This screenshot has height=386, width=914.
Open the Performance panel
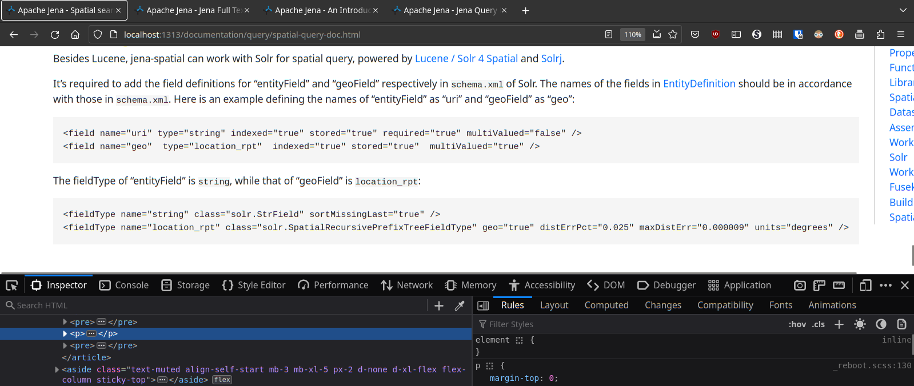(x=333, y=285)
